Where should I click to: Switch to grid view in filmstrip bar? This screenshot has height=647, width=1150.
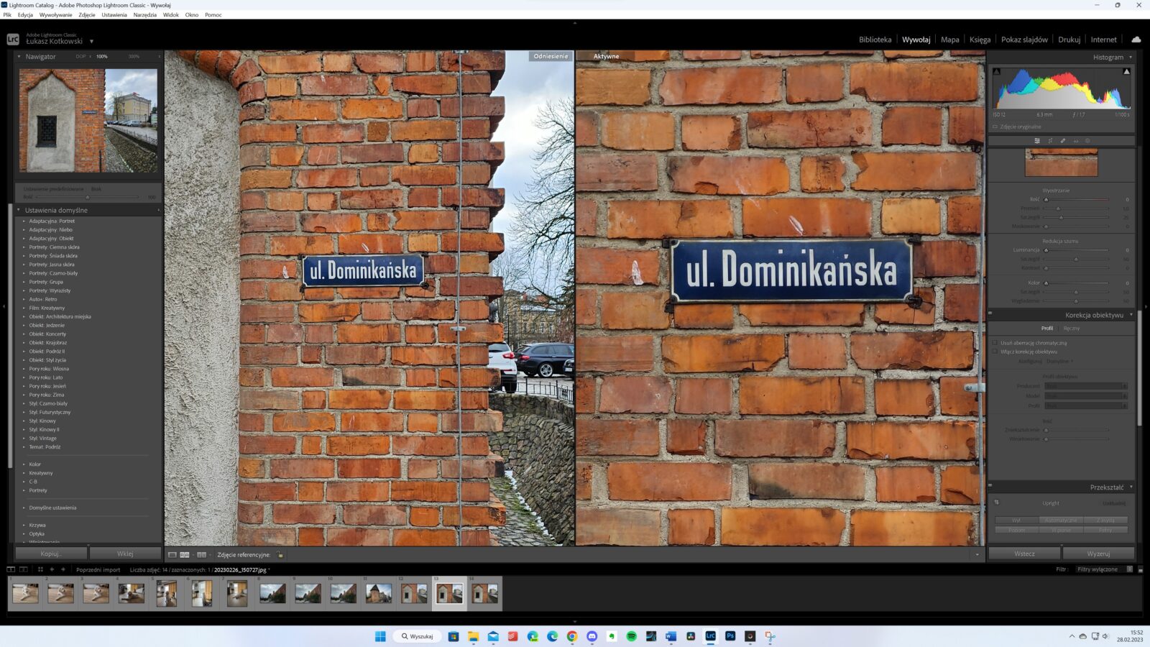click(x=40, y=569)
